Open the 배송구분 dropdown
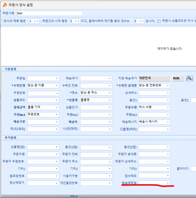Viewport: 196px width, 198px height. coord(56,122)
